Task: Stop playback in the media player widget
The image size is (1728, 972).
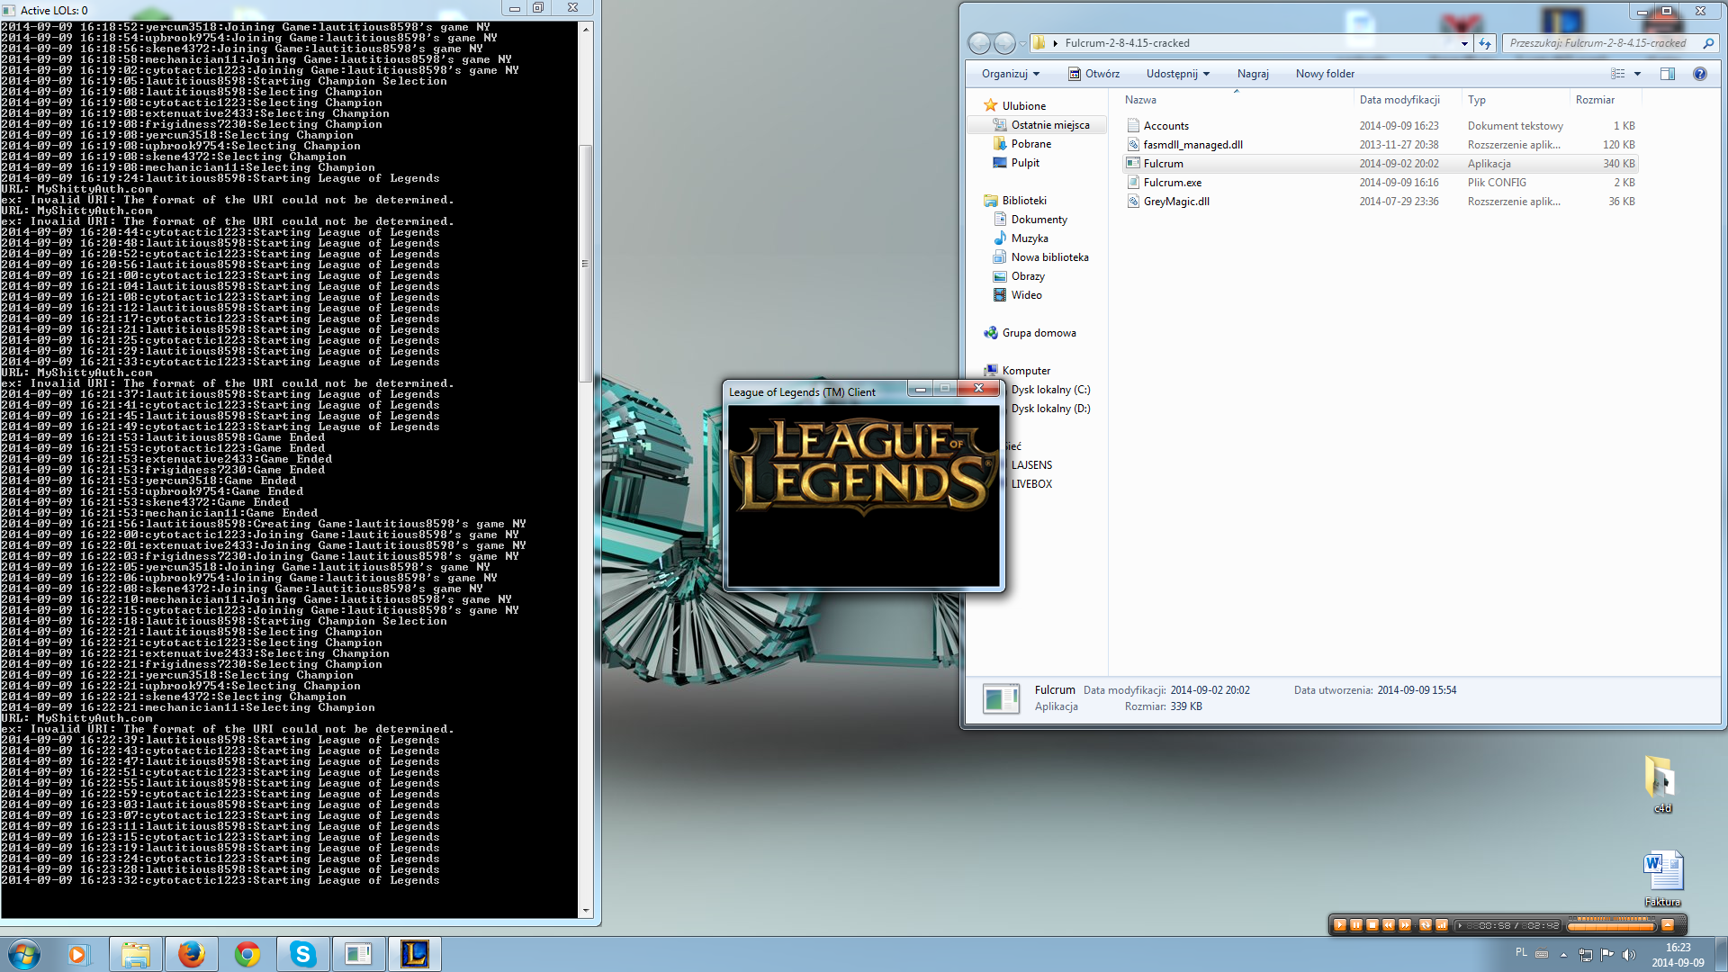Action: pyautogui.click(x=1372, y=924)
